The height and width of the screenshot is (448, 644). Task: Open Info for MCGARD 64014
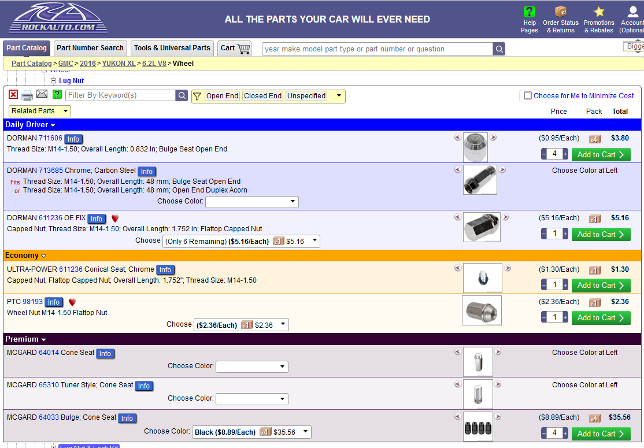105,354
